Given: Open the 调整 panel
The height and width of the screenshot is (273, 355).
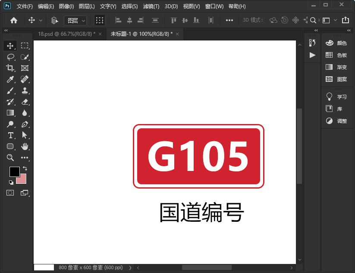Looking at the screenshot, I should pos(336,121).
